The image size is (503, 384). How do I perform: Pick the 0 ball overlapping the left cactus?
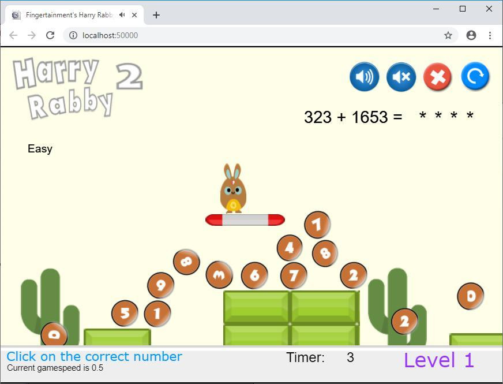pos(54,334)
